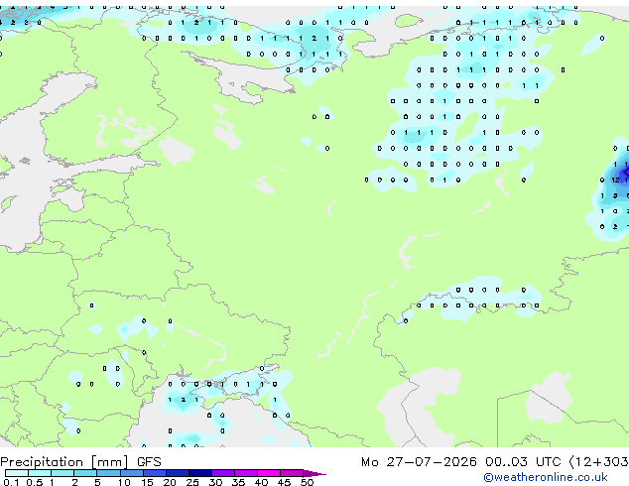Click the legend label '45'
The image size is (629, 486).
[284, 482]
